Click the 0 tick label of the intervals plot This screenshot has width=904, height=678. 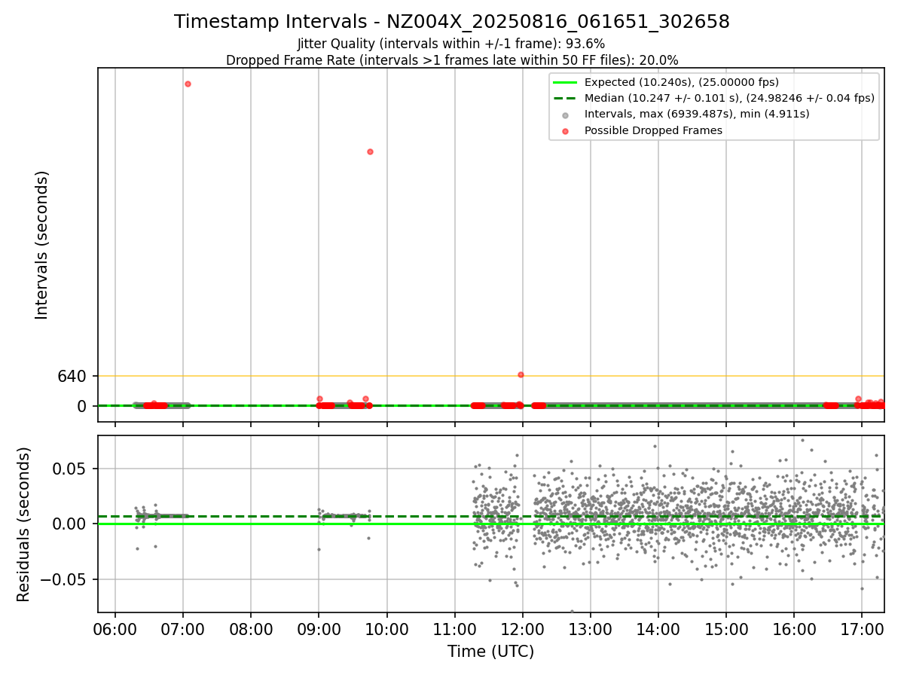(82, 406)
